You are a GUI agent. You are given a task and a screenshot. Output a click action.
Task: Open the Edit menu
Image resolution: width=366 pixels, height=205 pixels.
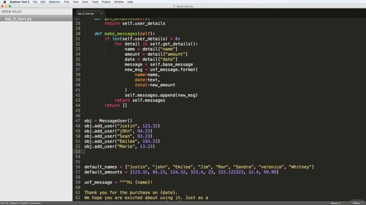click(43, 2)
